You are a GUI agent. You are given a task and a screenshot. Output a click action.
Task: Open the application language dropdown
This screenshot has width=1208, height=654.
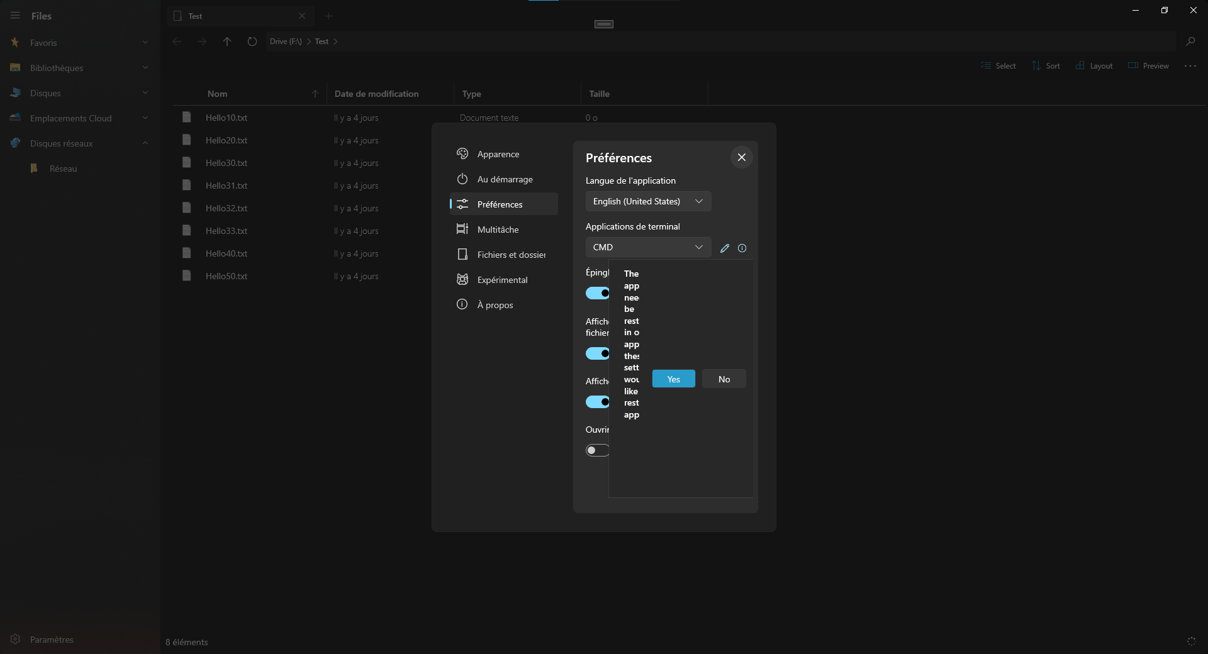click(648, 201)
